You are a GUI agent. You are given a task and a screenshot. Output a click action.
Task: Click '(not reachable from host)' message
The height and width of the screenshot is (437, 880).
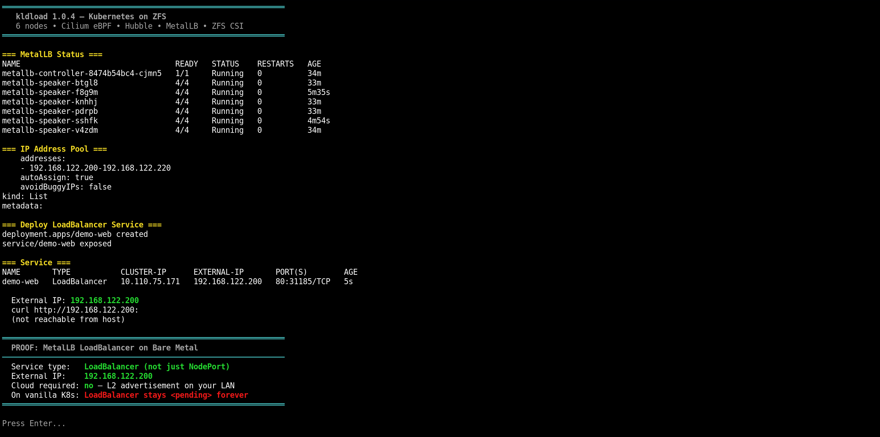tap(68, 319)
